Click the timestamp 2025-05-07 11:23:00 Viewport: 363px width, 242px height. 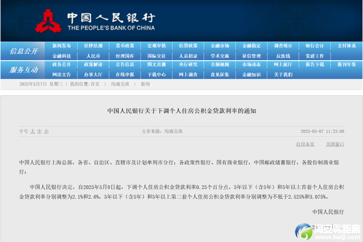(x=322, y=131)
